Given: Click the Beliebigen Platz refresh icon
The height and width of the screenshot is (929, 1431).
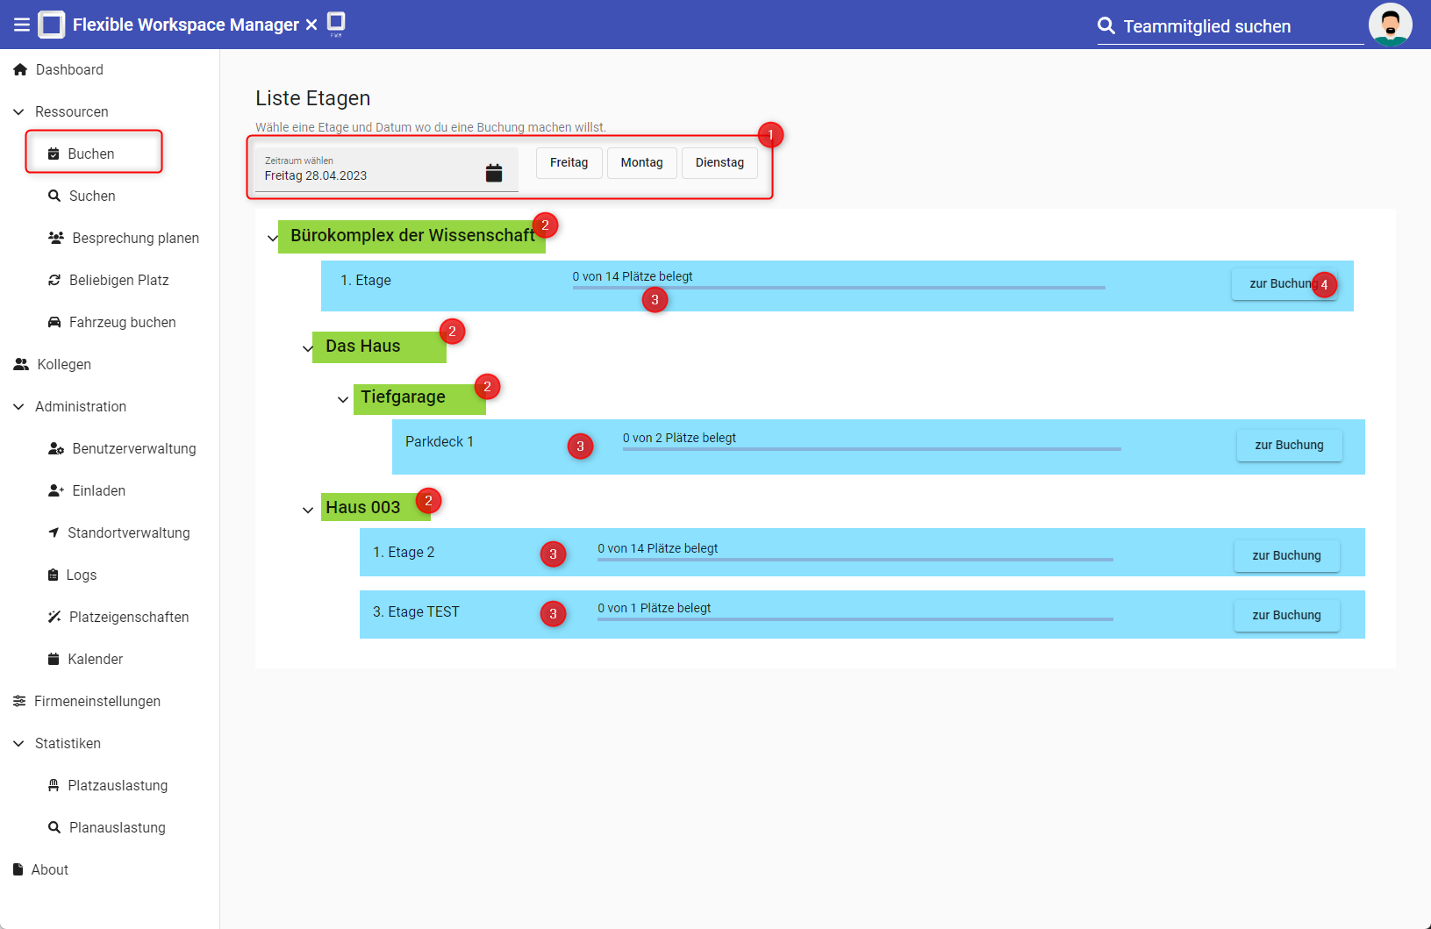Looking at the screenshot, I should click(x=54, y=280).
